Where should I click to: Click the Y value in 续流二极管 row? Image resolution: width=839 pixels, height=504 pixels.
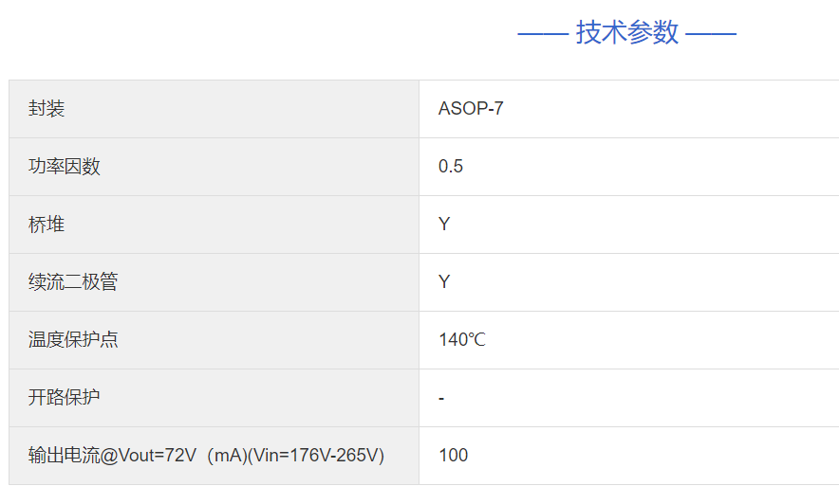444,282
